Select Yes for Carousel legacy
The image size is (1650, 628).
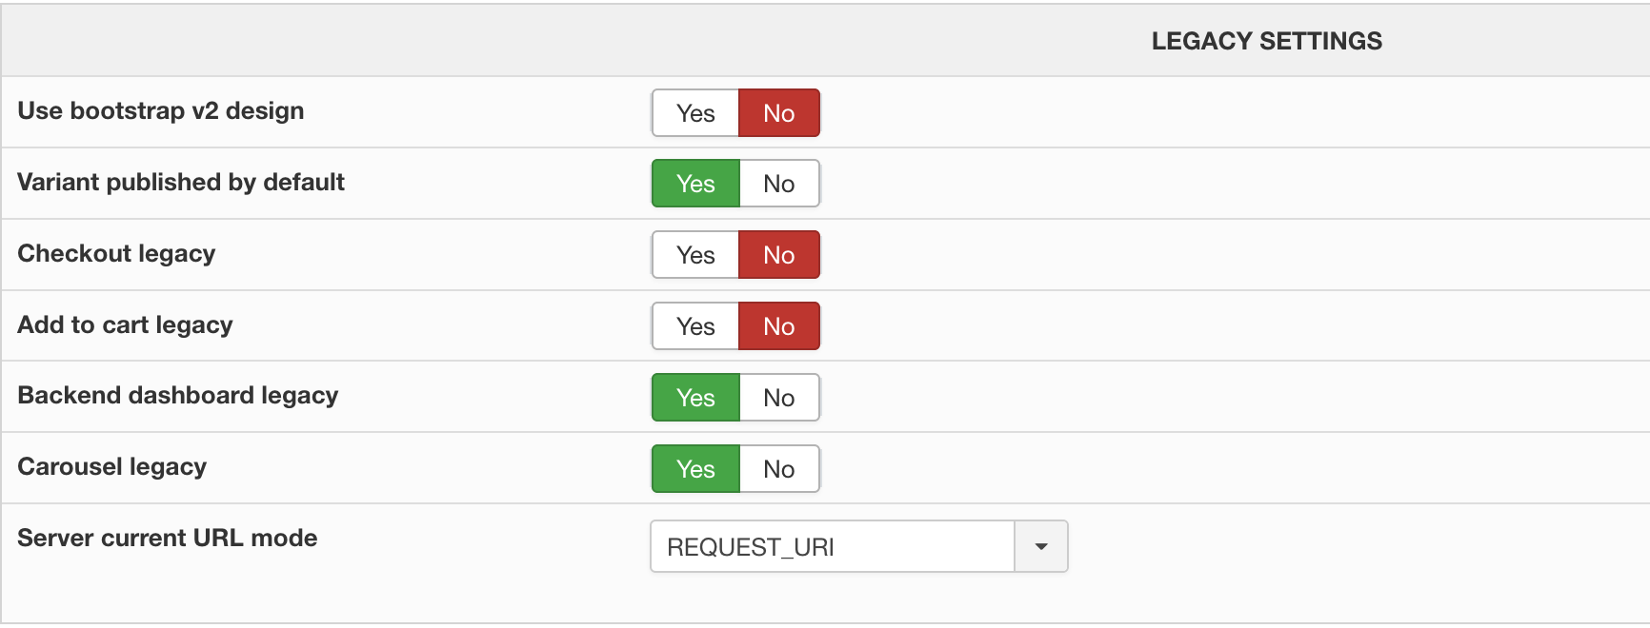click(x=695, y=469)
